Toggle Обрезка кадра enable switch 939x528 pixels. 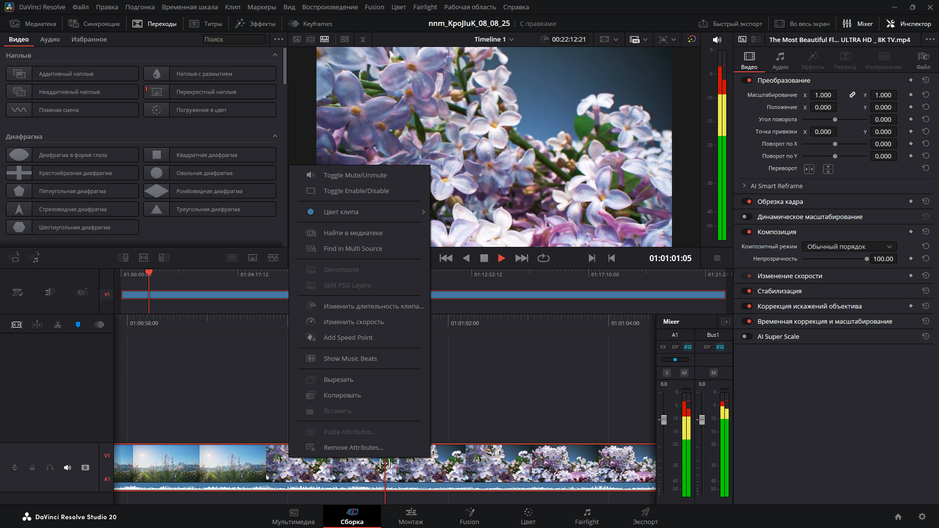click(x=747, y=201)
